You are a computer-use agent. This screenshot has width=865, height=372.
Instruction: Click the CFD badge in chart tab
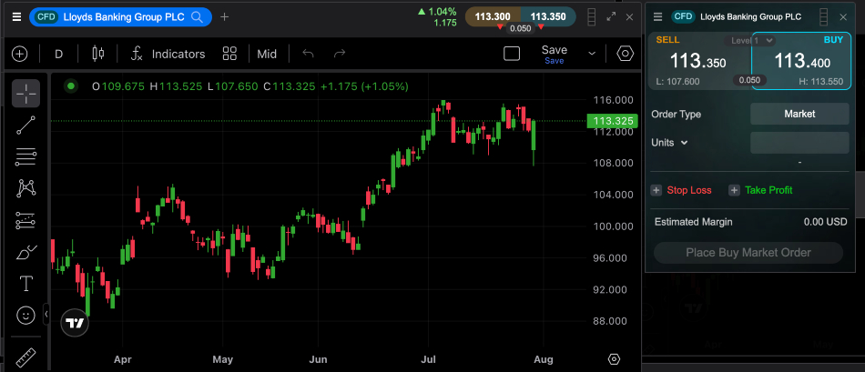46,16
